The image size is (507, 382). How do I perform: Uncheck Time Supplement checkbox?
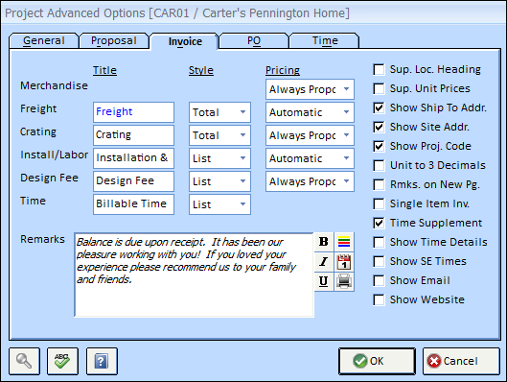coord(379,223)
